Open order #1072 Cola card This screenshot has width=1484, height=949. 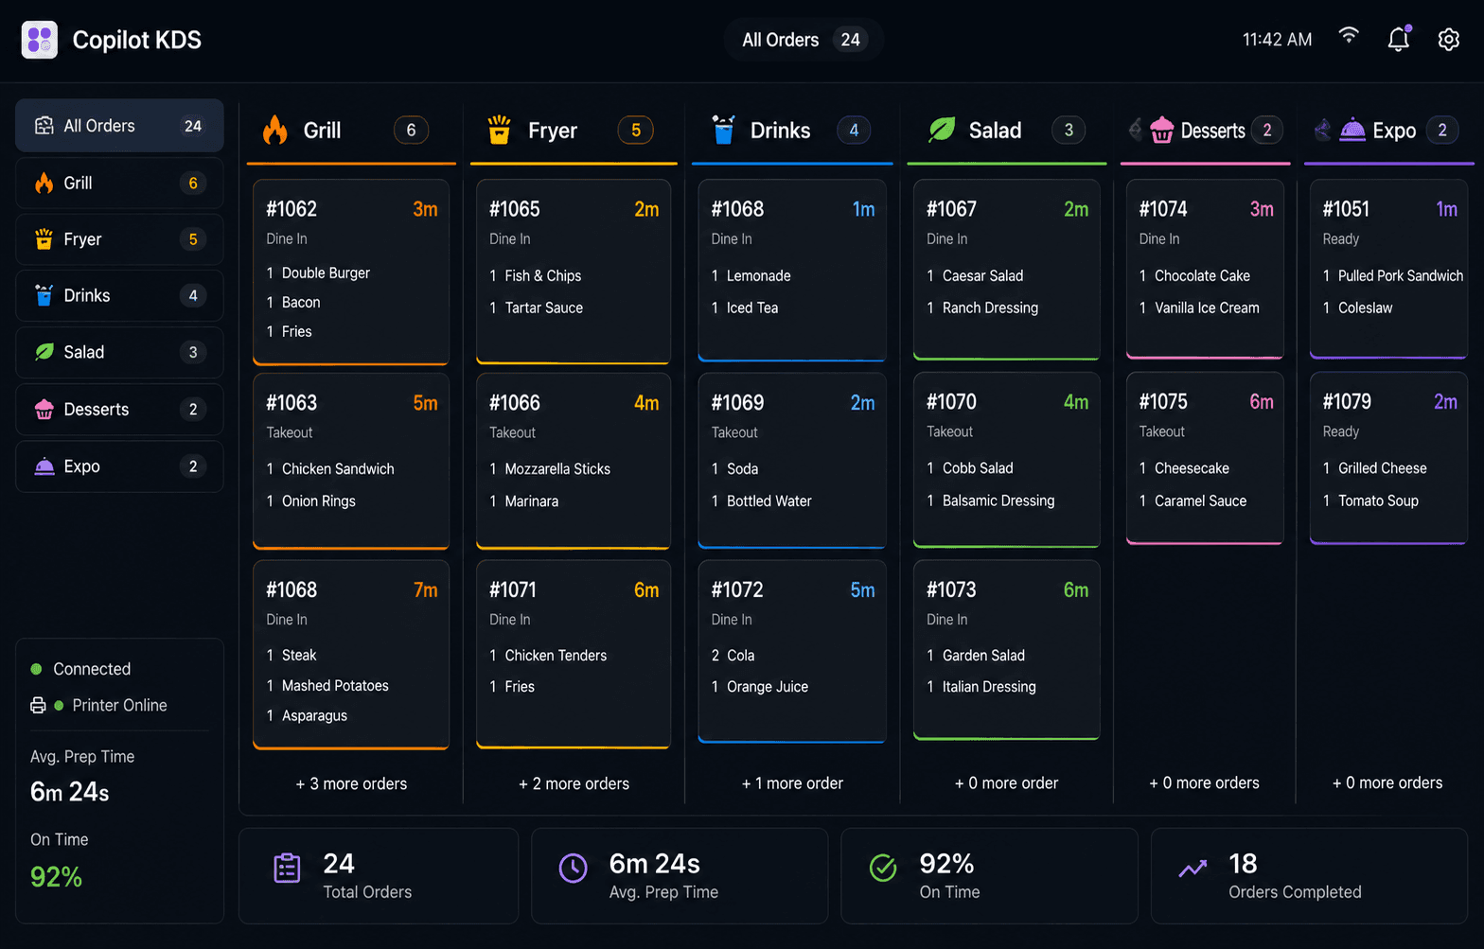pos(792,652)
